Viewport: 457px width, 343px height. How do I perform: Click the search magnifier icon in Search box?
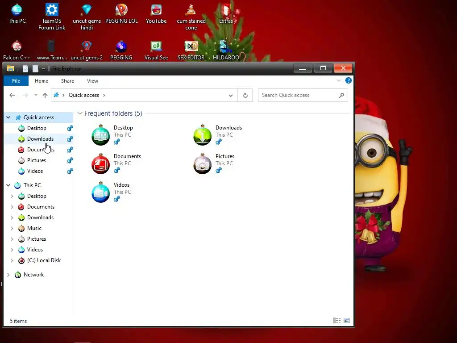pos(341,95)
